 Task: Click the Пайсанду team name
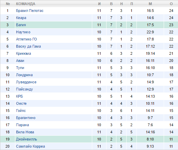coord(25,89)
